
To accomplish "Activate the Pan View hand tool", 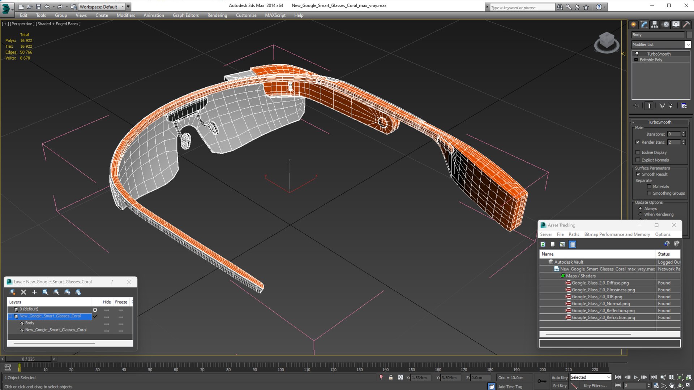I will [x=672, y=386].
